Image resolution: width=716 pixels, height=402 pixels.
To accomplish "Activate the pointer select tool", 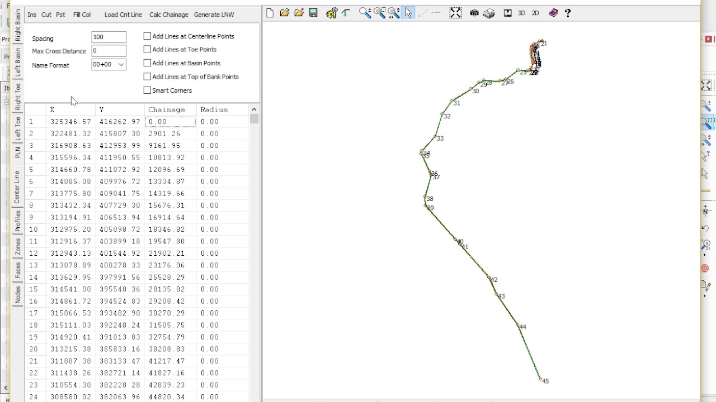I will 408,13.
